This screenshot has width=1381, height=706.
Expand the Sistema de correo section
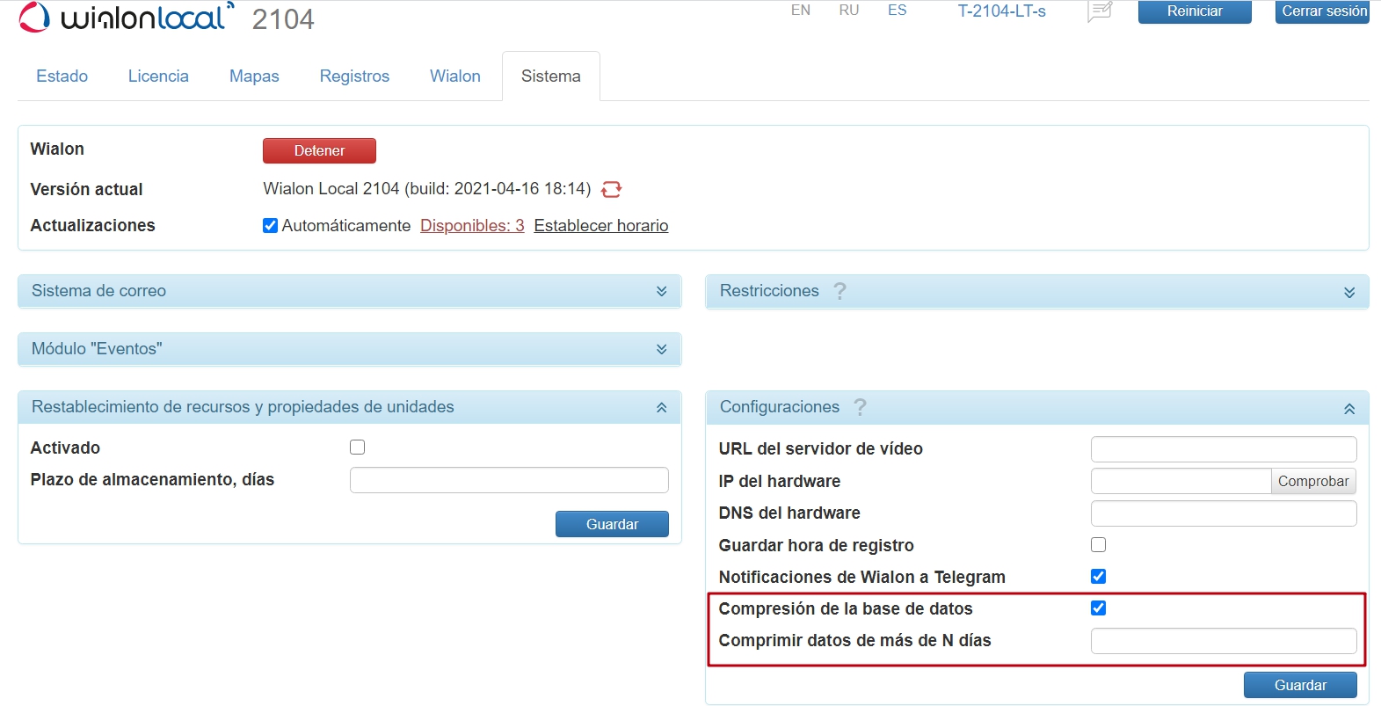point(350,291)
